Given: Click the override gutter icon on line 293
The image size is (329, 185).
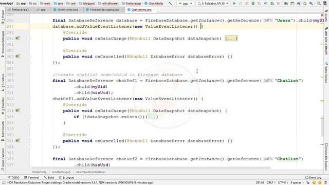Looking at the screenshot, I should (17, 39).
